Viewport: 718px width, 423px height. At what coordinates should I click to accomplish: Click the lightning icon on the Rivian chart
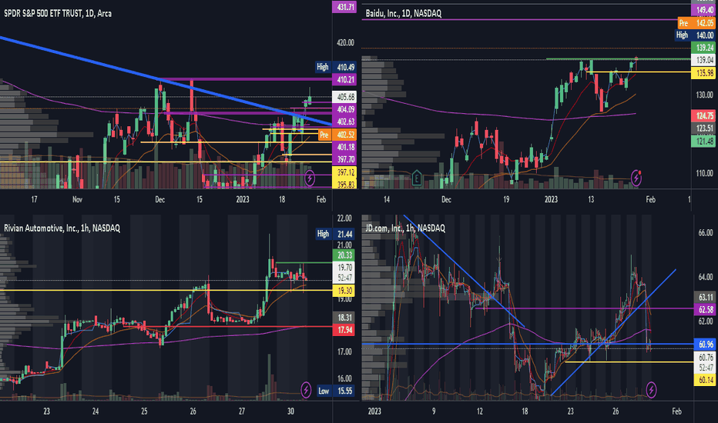306,390
